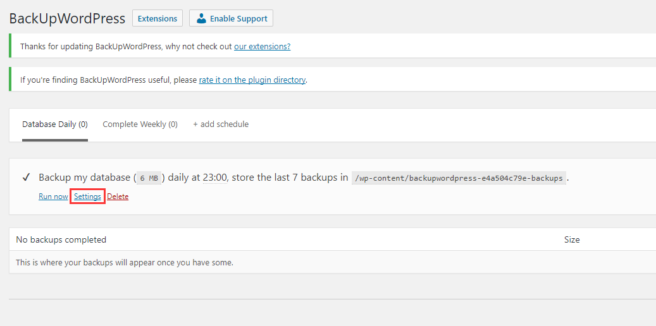Screen dimensions: 656x326
Task: Open 'rate it on the plugin directory' link
Action: point(252,80)
